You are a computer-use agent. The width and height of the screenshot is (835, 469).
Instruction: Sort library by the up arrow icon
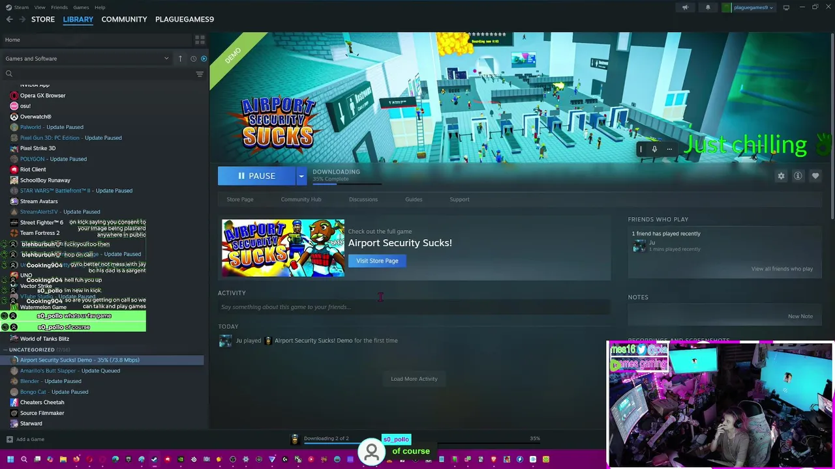[180, 59]
